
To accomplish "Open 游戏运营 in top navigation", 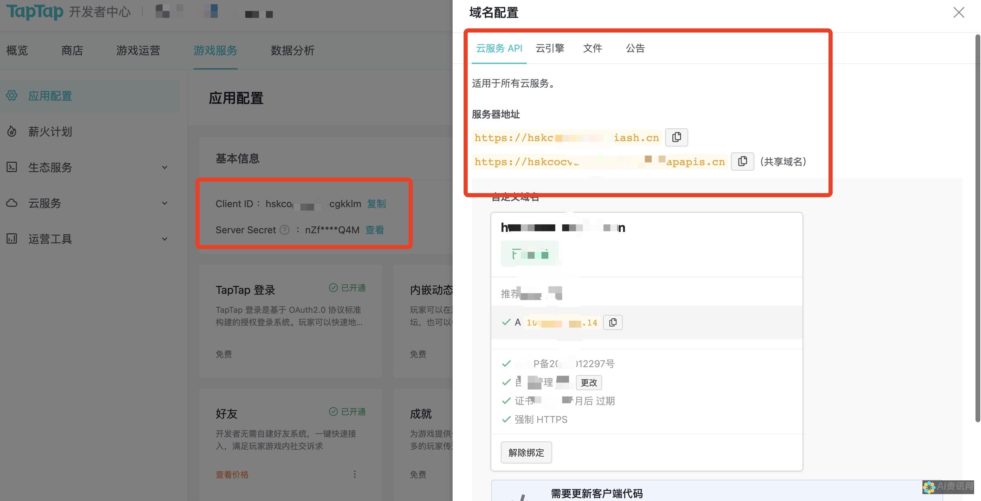I will click(x=138, y=50).
